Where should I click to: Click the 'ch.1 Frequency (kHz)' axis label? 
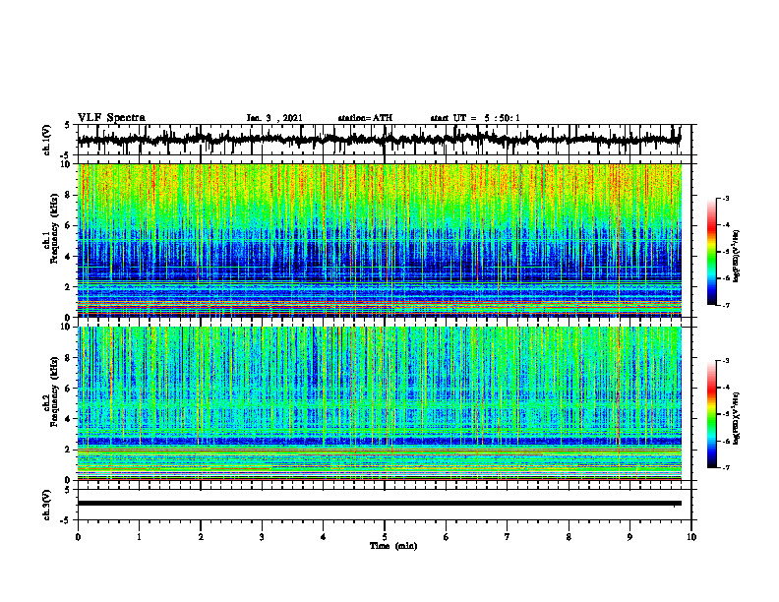(x=51, y=228)
